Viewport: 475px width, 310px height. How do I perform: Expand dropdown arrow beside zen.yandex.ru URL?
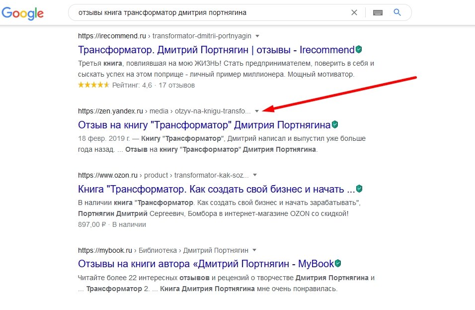pyautogui.click(x=256, y=111)
